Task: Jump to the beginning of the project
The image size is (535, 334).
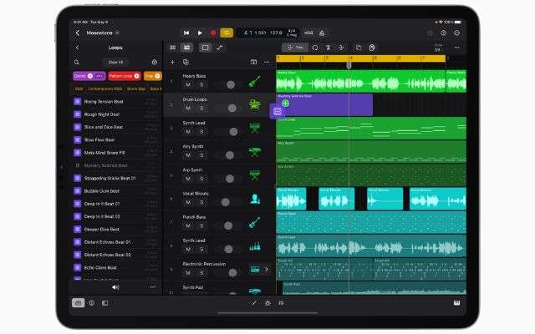Action: point(186,33)
